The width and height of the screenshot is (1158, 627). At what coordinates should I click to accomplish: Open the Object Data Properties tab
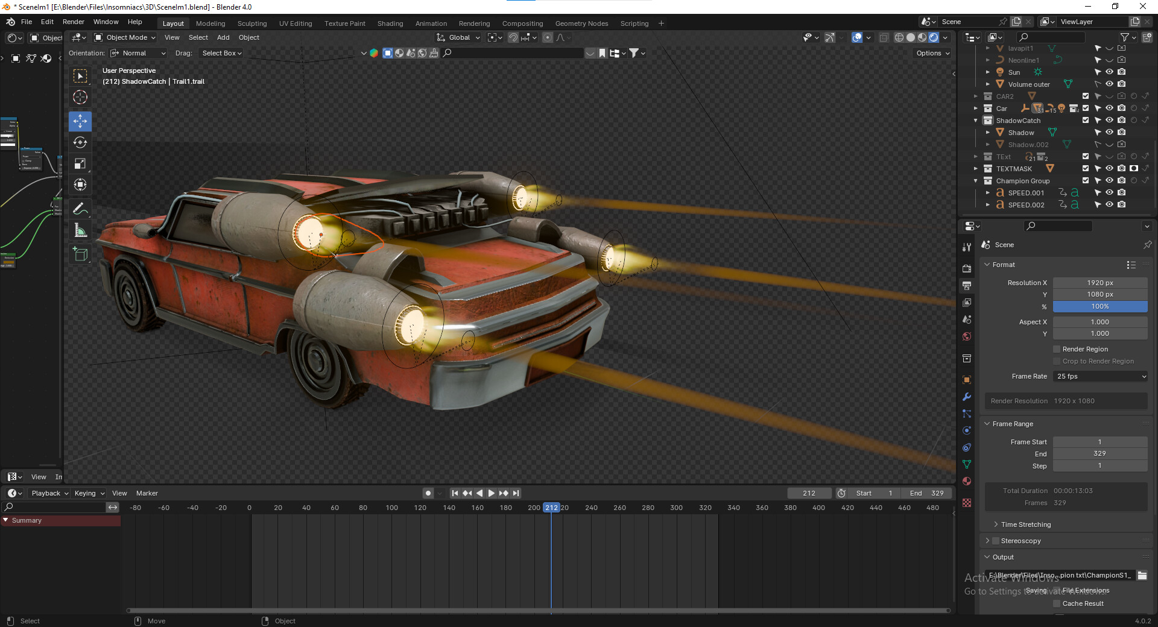pos(967,464)
